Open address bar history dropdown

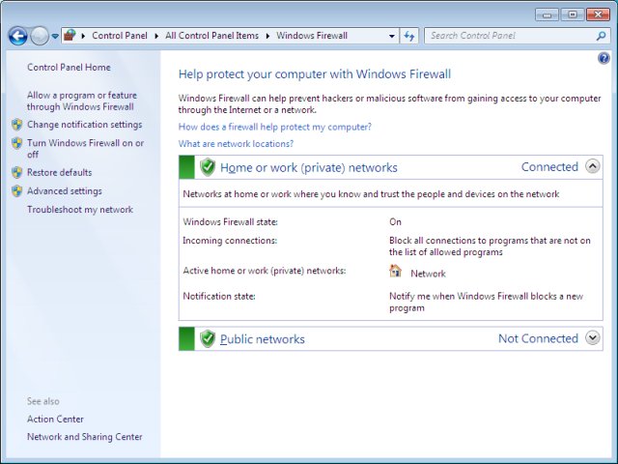tap(392, 36)
